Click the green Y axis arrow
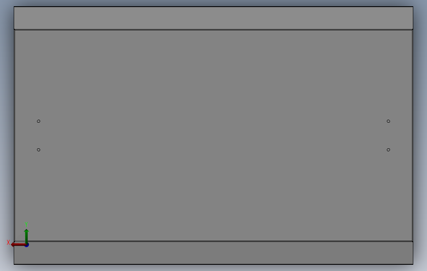The width and height of the screenshot is (427, 271). coord(26,236)
